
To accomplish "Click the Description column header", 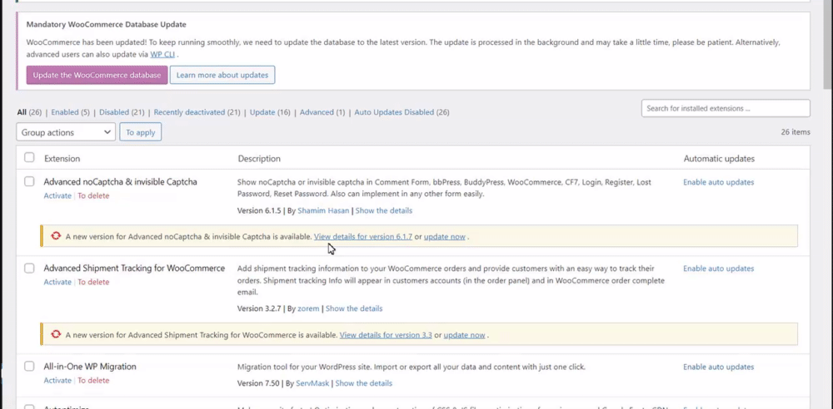I will pyautogui.click(x=259, y=159).
